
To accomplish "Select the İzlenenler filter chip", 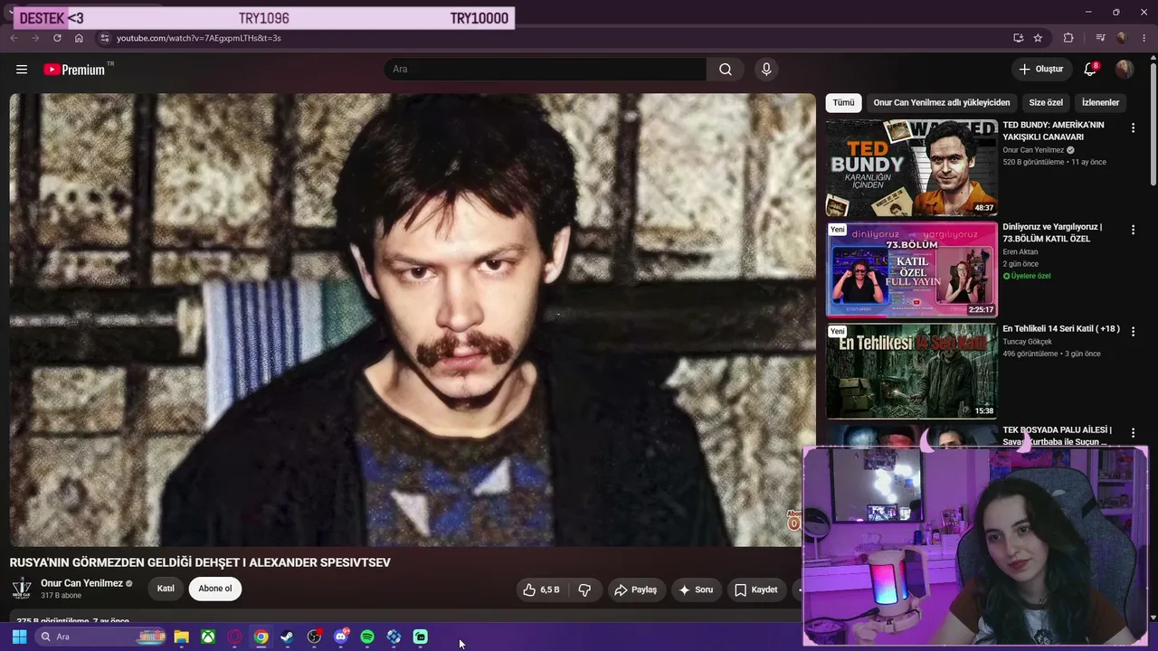I will point(1101,103).
